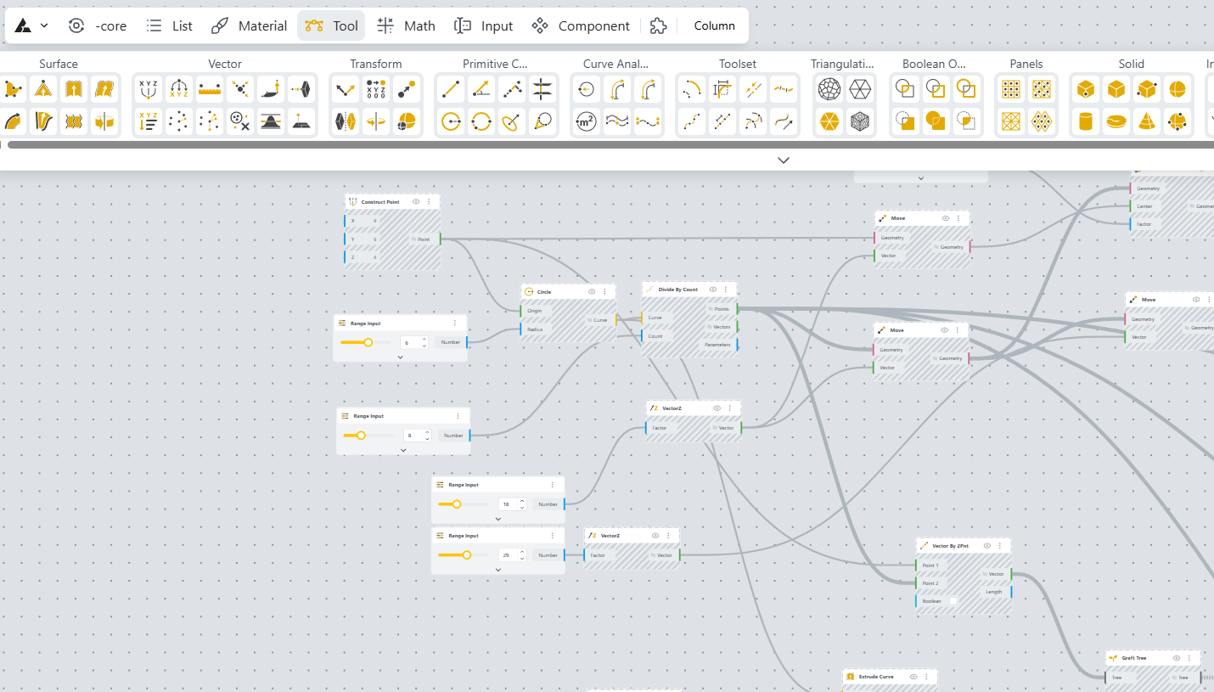Image resolution: width=1214 pixels, height=692 pixels.
Task: Toggle eye on Vector By 2Pnt node
Action: point(987,545)
